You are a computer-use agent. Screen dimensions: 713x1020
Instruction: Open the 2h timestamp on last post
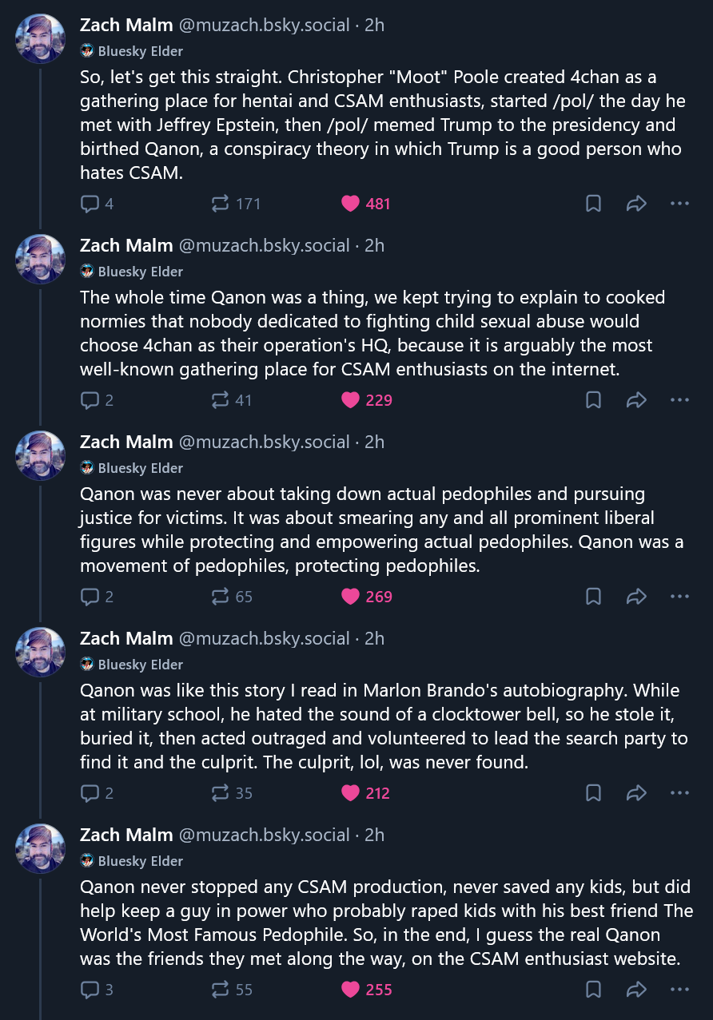(x=374, y=835)
